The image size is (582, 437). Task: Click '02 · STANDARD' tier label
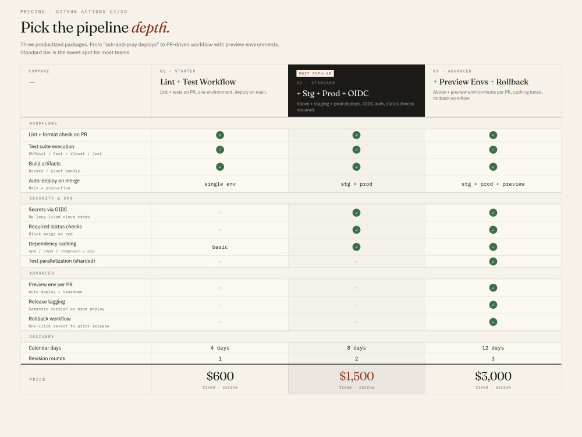(316, 83)
